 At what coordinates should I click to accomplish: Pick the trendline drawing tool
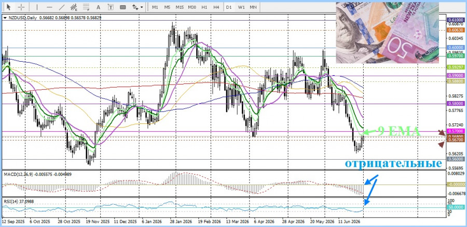tap(62, 7)
